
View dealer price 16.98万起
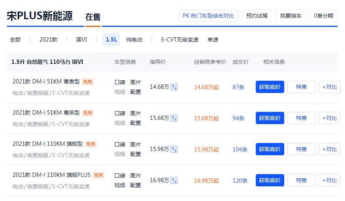pyautogui.click(x=206, y=181)
